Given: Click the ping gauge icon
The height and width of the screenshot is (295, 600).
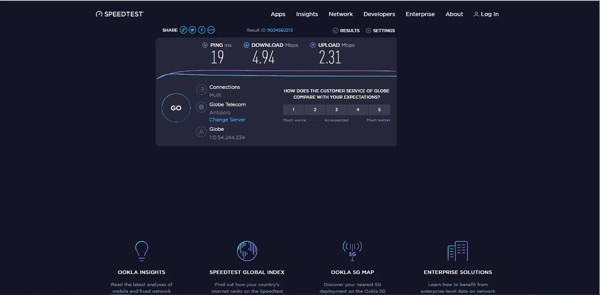Looking at the screenshot, I should click(205, 45).
